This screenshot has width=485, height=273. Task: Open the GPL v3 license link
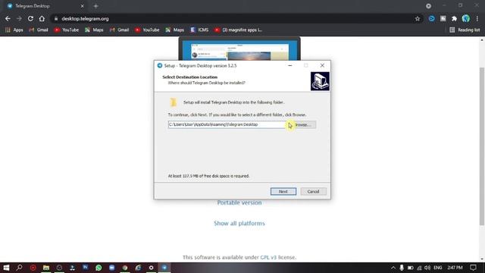point(268,257)
